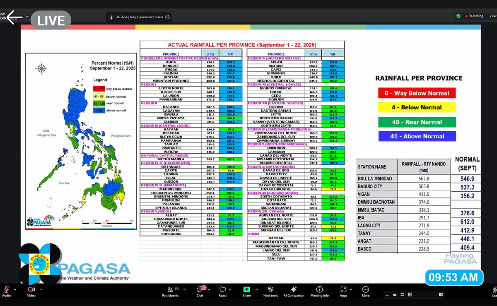Click 'METRO MANILA' province row
This screenshot has height=306, width=497.
tap(191, 159)
